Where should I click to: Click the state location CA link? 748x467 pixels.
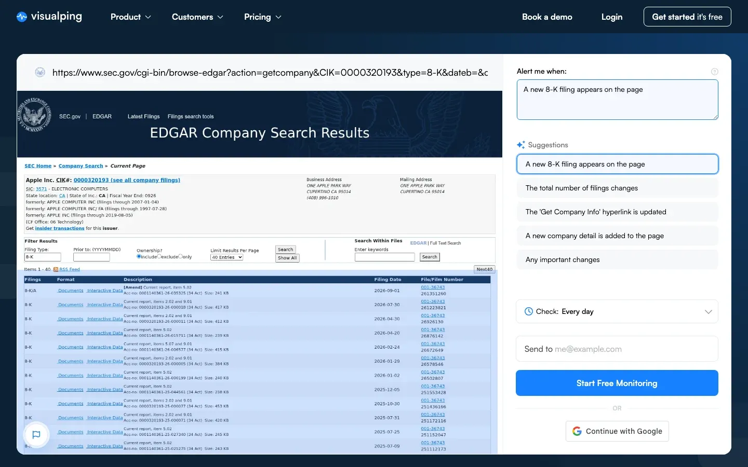click(62, 196)
